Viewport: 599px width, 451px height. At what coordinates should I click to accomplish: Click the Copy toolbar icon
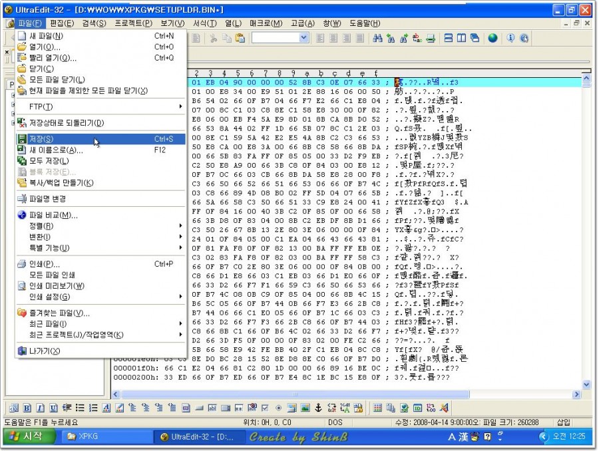point(227,38)
